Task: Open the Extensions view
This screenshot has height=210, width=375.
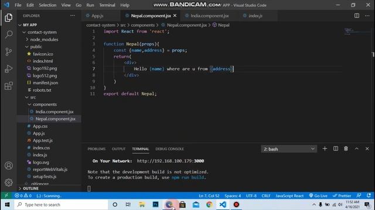Action: (x=9, y=86)
